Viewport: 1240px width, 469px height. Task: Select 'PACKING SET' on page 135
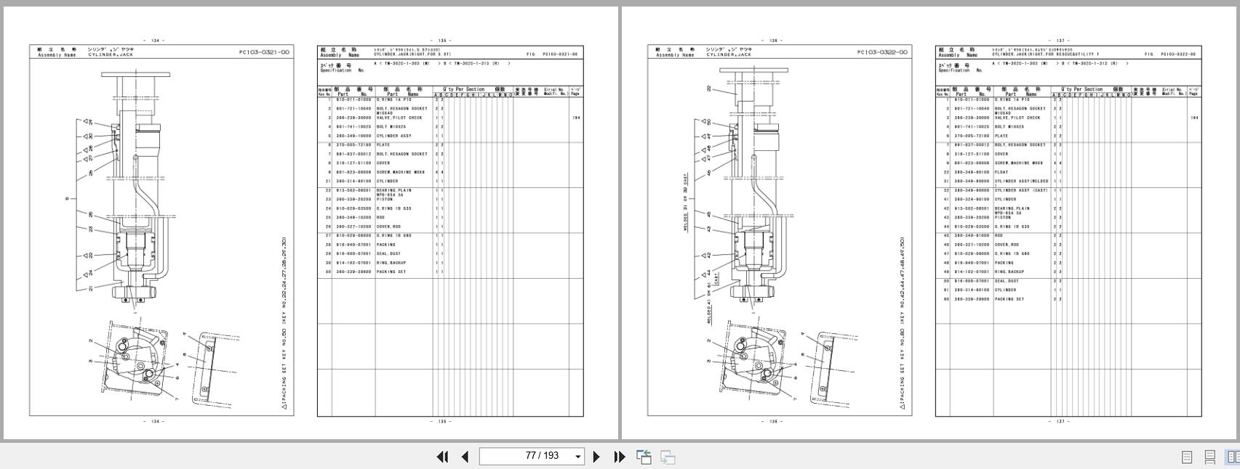click(391, 272)
